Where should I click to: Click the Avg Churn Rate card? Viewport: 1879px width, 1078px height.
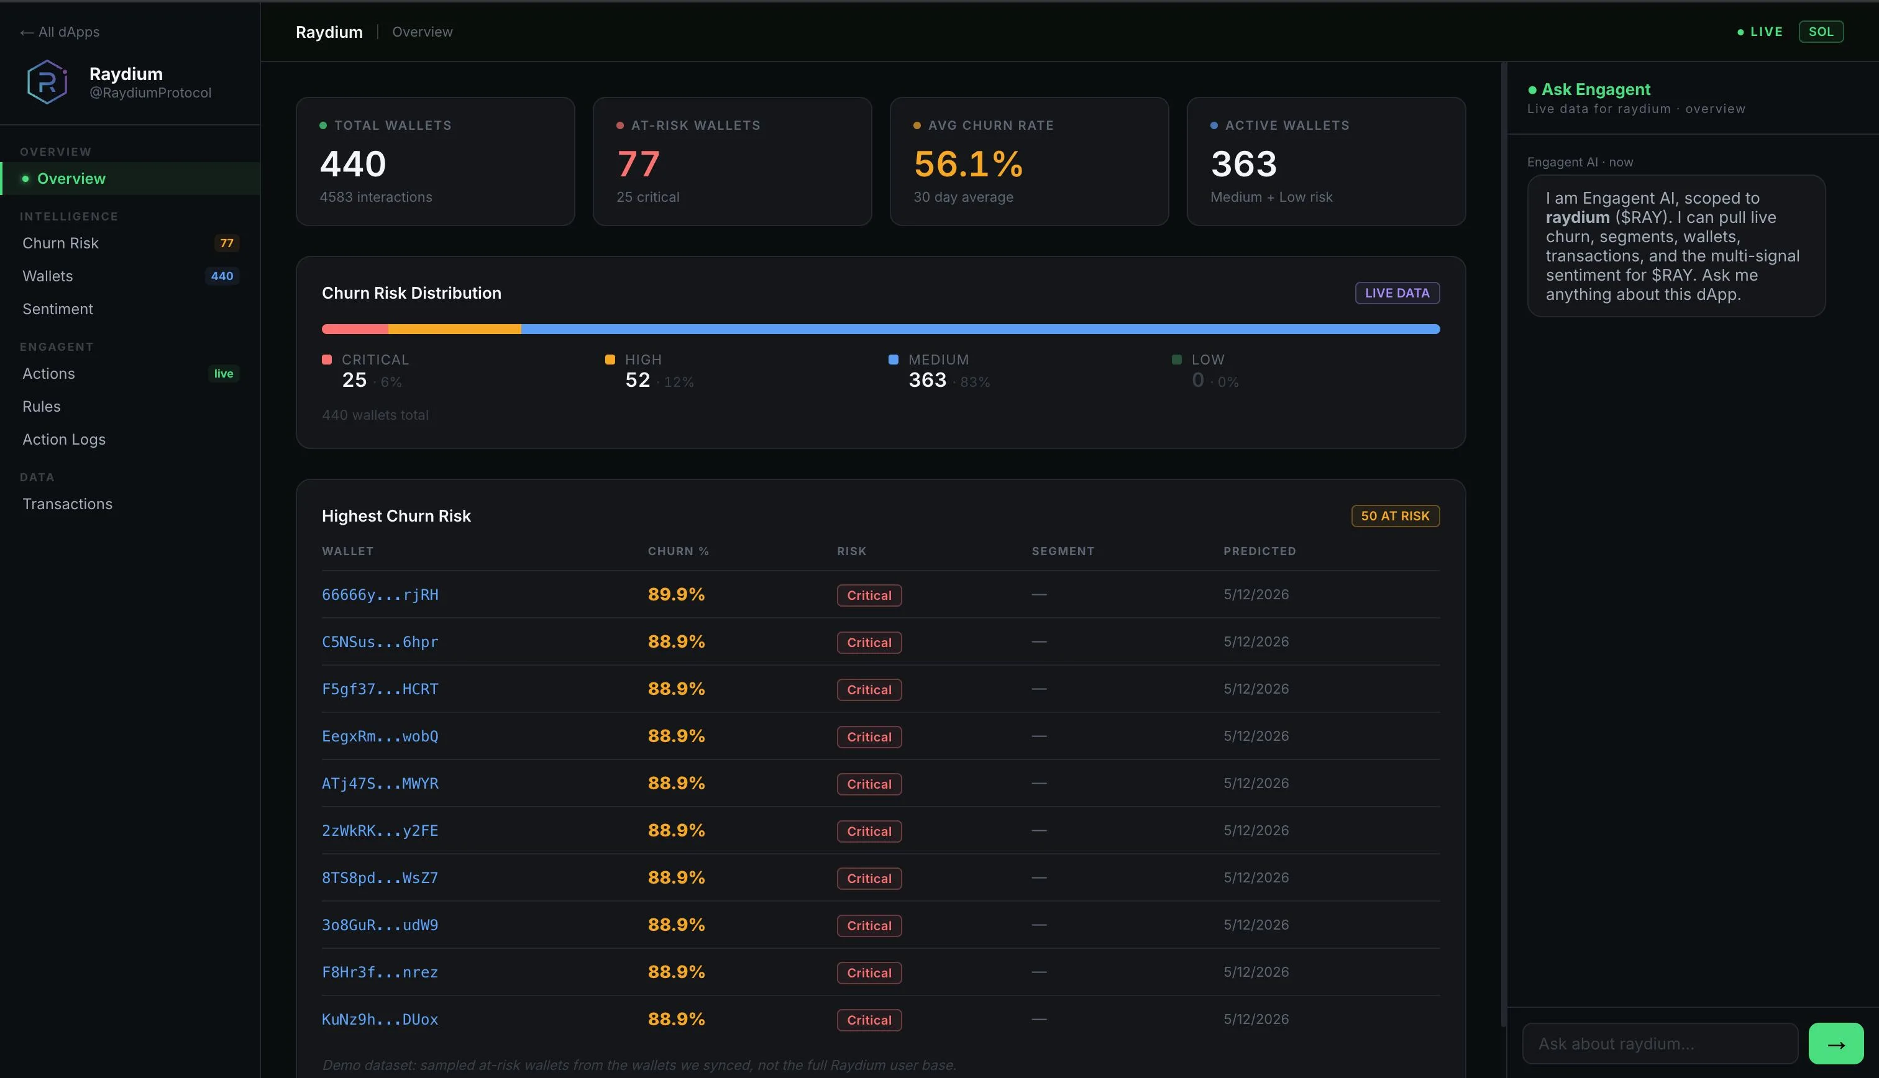click(1030, 161)
